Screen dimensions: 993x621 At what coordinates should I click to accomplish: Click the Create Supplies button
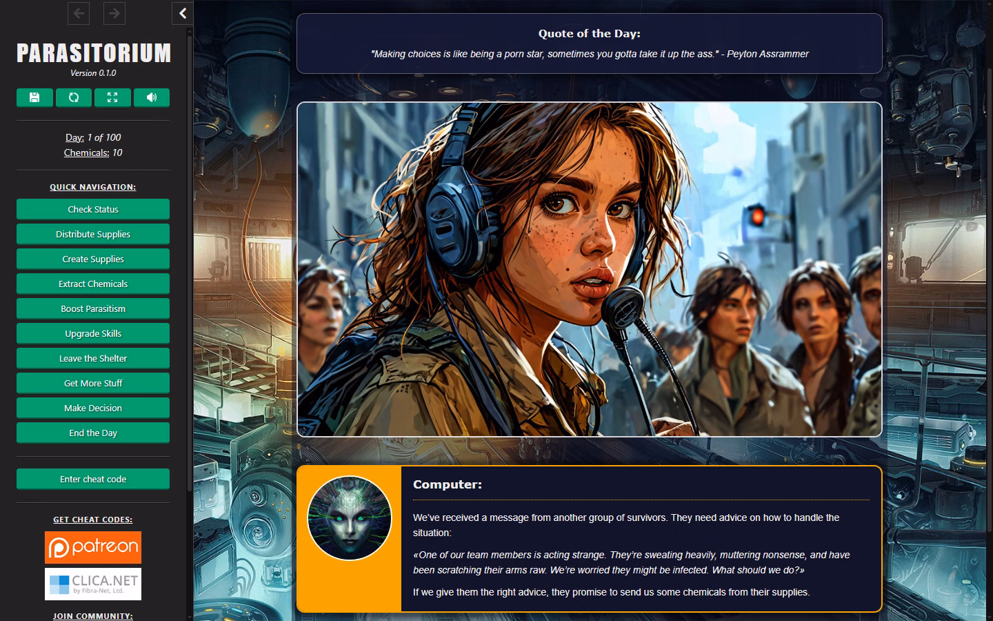pos(93,259)
